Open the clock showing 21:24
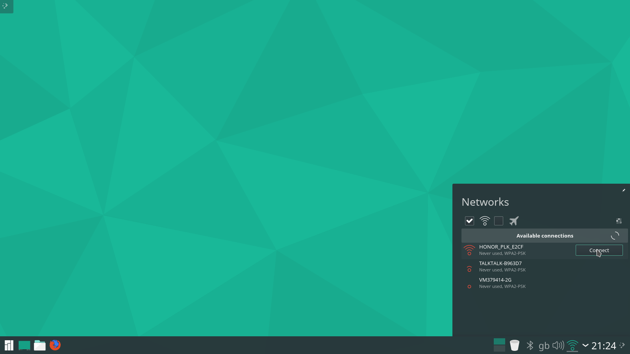The image size is (630, 354). click(x=604, y=346)
